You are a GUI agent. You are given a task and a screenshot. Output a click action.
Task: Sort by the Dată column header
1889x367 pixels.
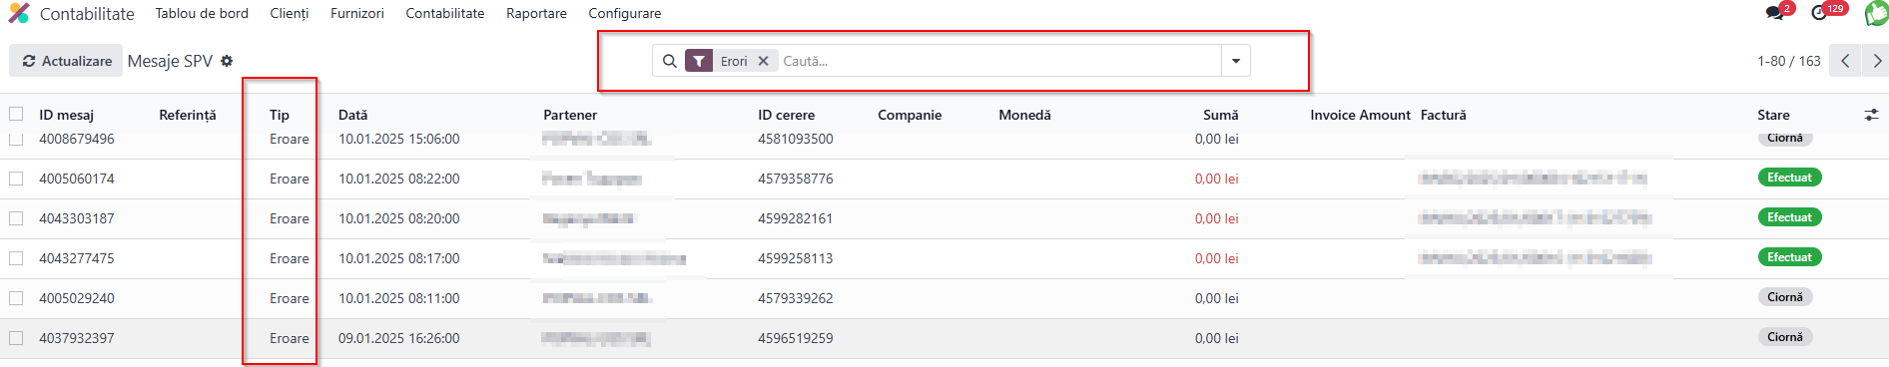[353, 115]
